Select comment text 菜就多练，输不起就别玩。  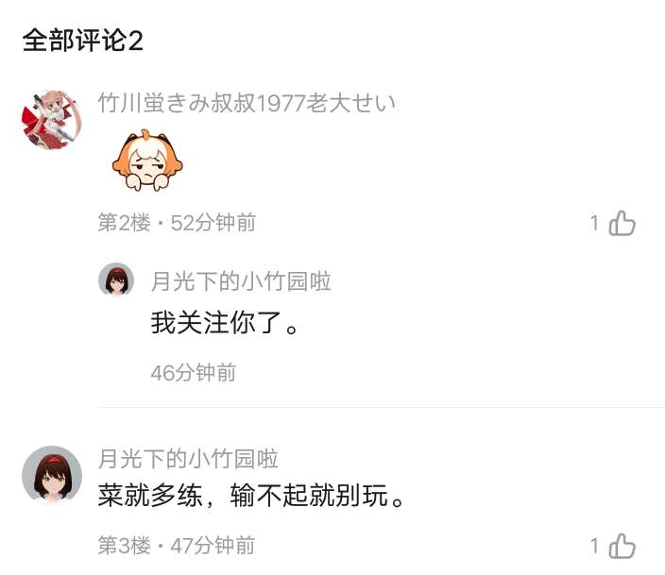coord(251,496)
